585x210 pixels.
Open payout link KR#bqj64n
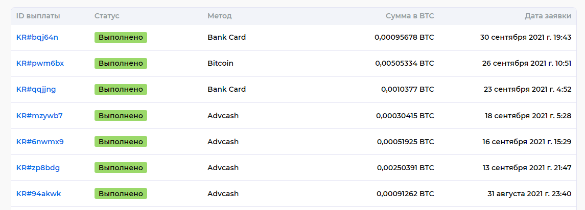(x=37, y=37)
